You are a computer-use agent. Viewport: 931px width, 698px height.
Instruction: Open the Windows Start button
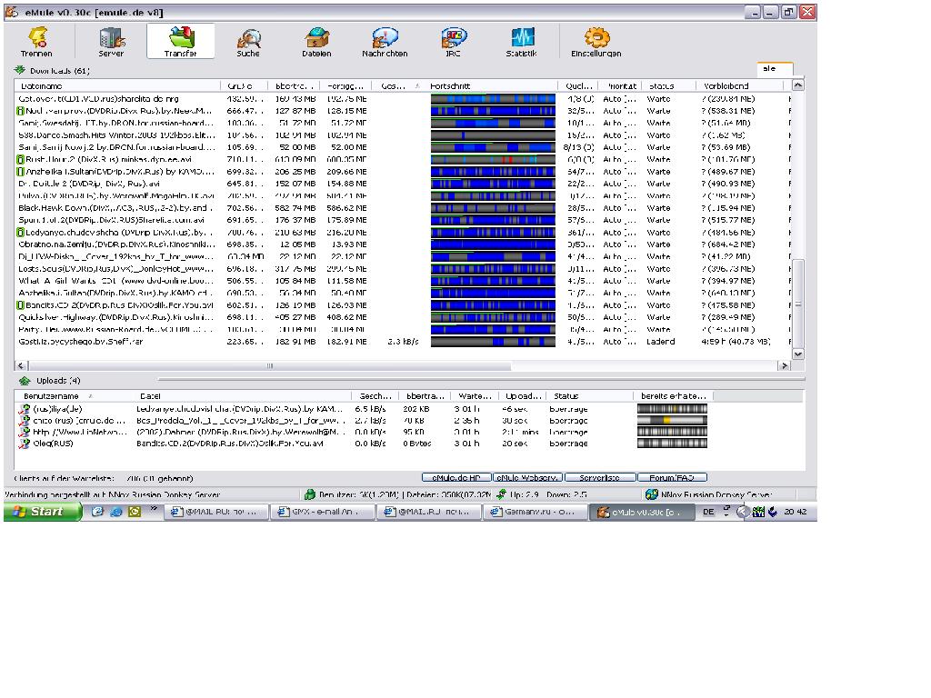(x=42, y=511)
